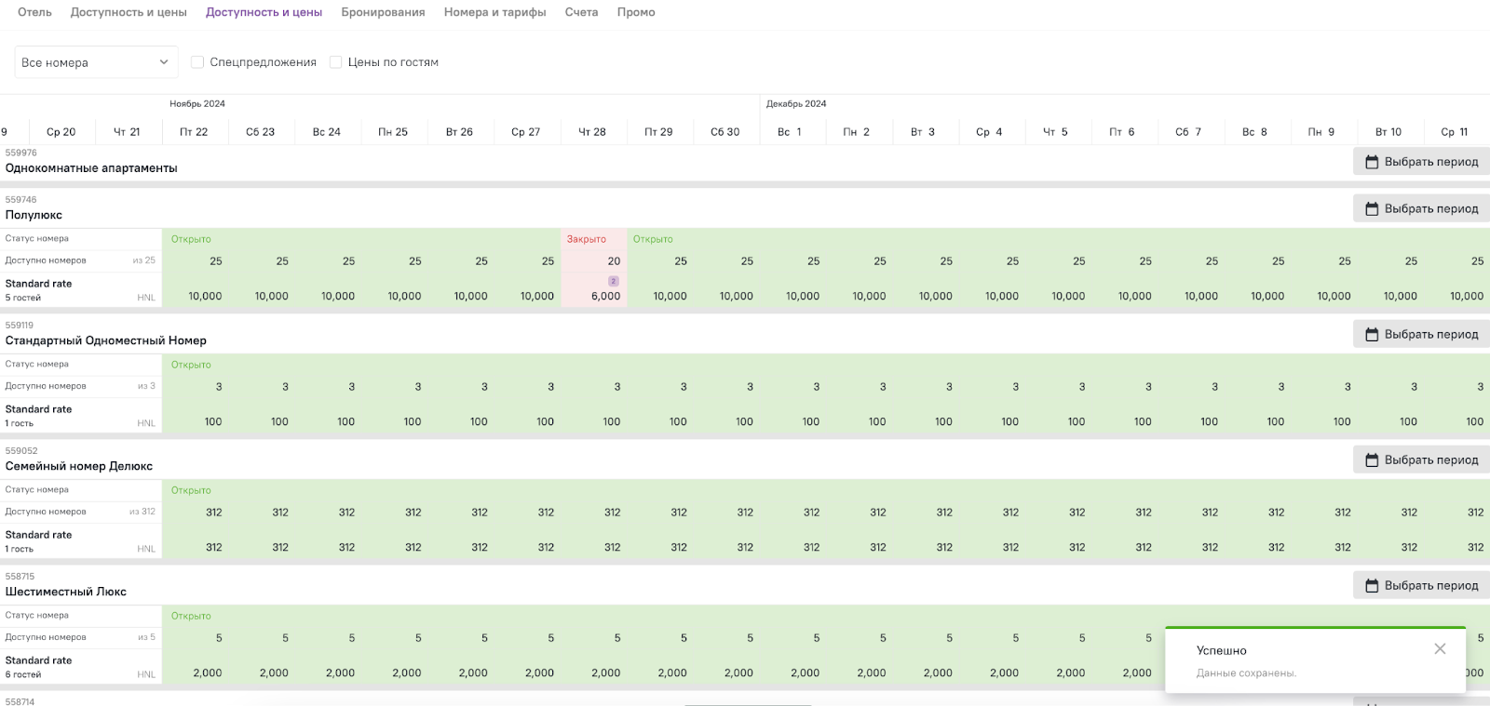
Task: Click Standard rate label under Полулюкс
Action: click(x=38, y=284)
